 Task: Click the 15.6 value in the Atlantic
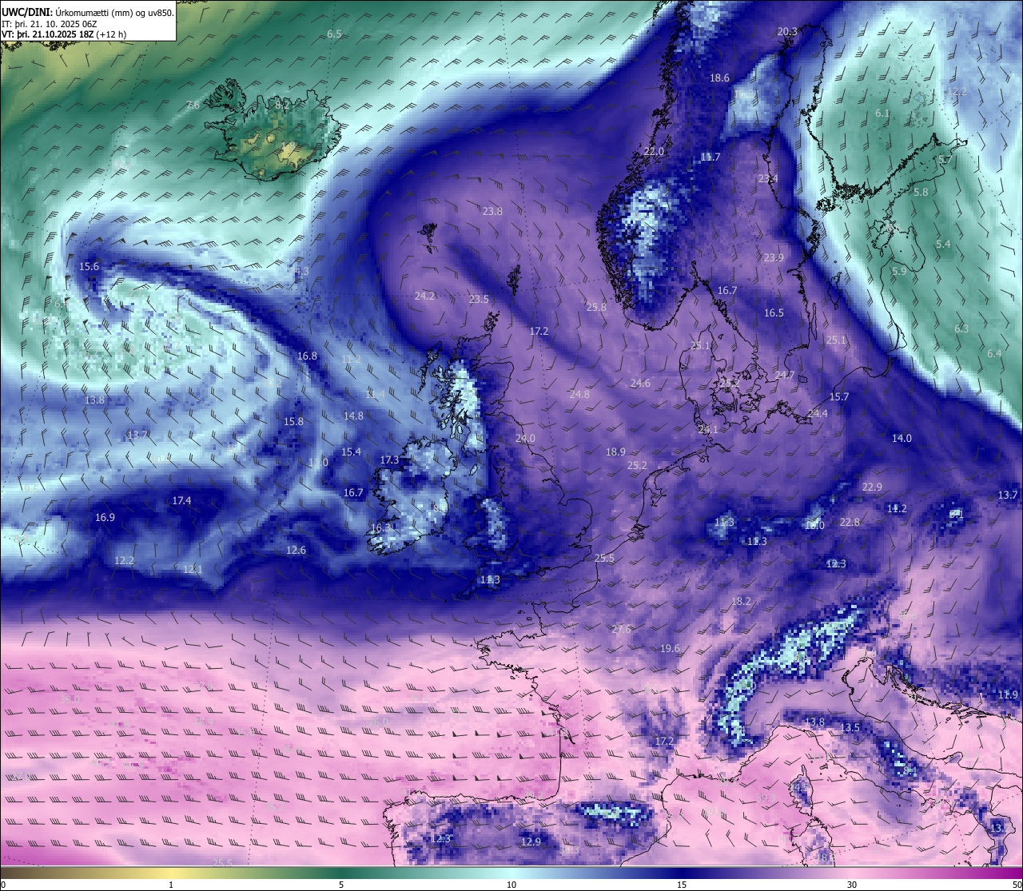pos(89,267)
